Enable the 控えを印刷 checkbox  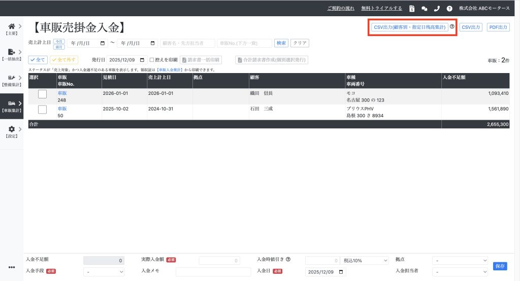pyautogui.click(x=152, y=60)
